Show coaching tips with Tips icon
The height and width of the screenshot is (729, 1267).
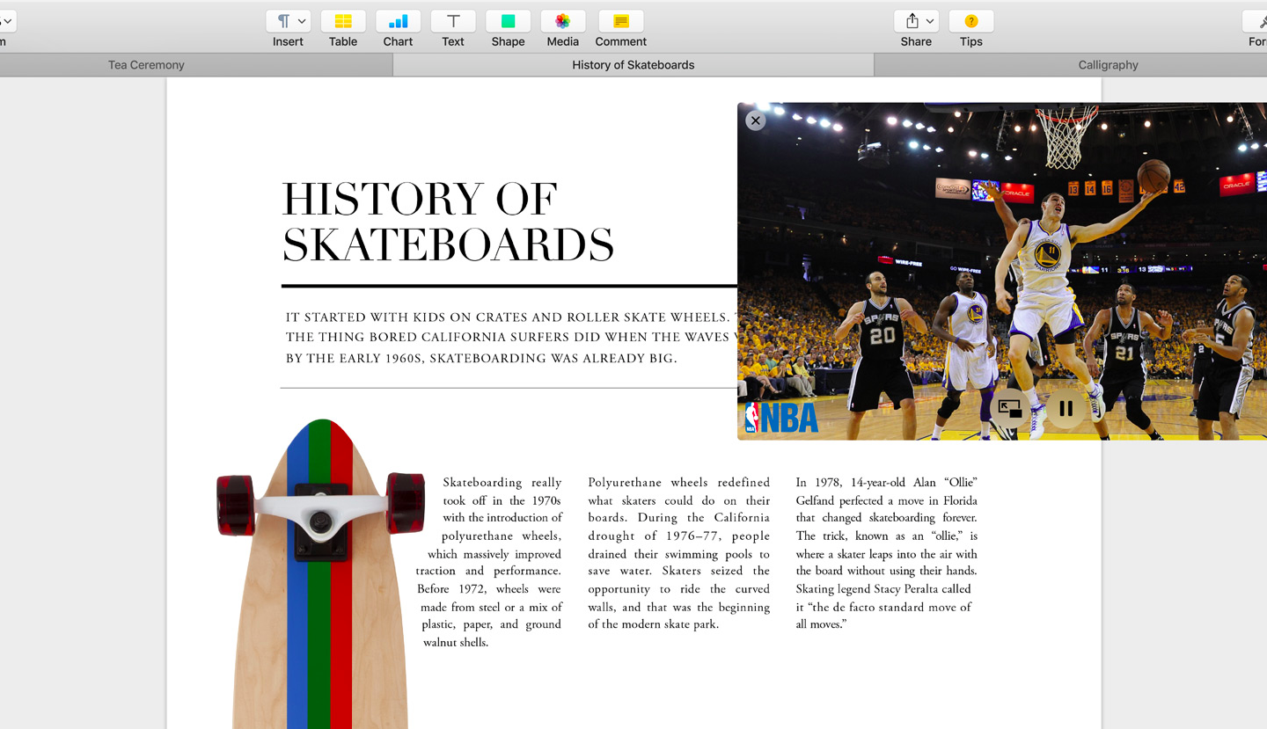click(971, 21)
